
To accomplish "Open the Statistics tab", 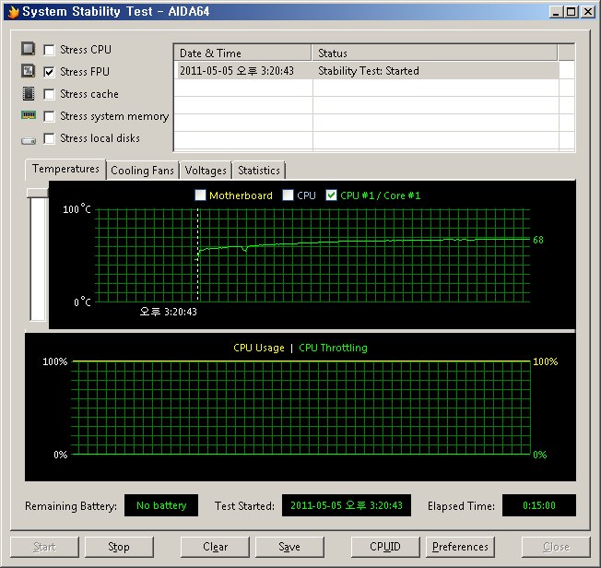I will tap(259, 171).
